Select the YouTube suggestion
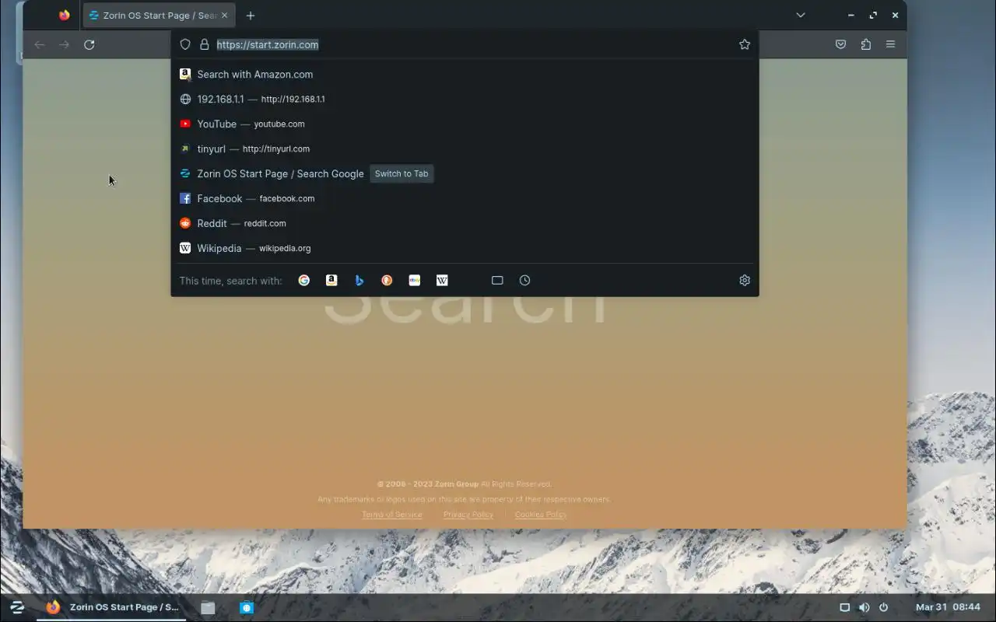The width and height of the screenshot is (996, 622). click(x=465, y=124)
